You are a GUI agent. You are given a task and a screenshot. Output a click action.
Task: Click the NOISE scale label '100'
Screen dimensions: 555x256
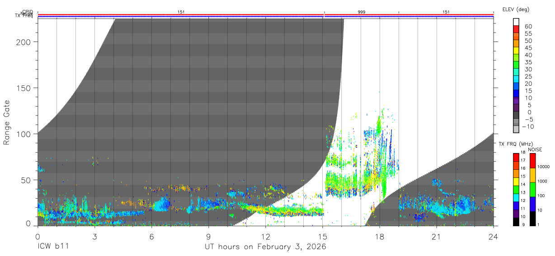point(541,195)
